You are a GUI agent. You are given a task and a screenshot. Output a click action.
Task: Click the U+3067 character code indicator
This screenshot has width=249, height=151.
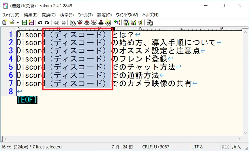(x=161, y=147)
